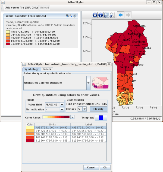Open layer style wrench tool
This screenshot has height=172, width=163.
pos(71,16)
